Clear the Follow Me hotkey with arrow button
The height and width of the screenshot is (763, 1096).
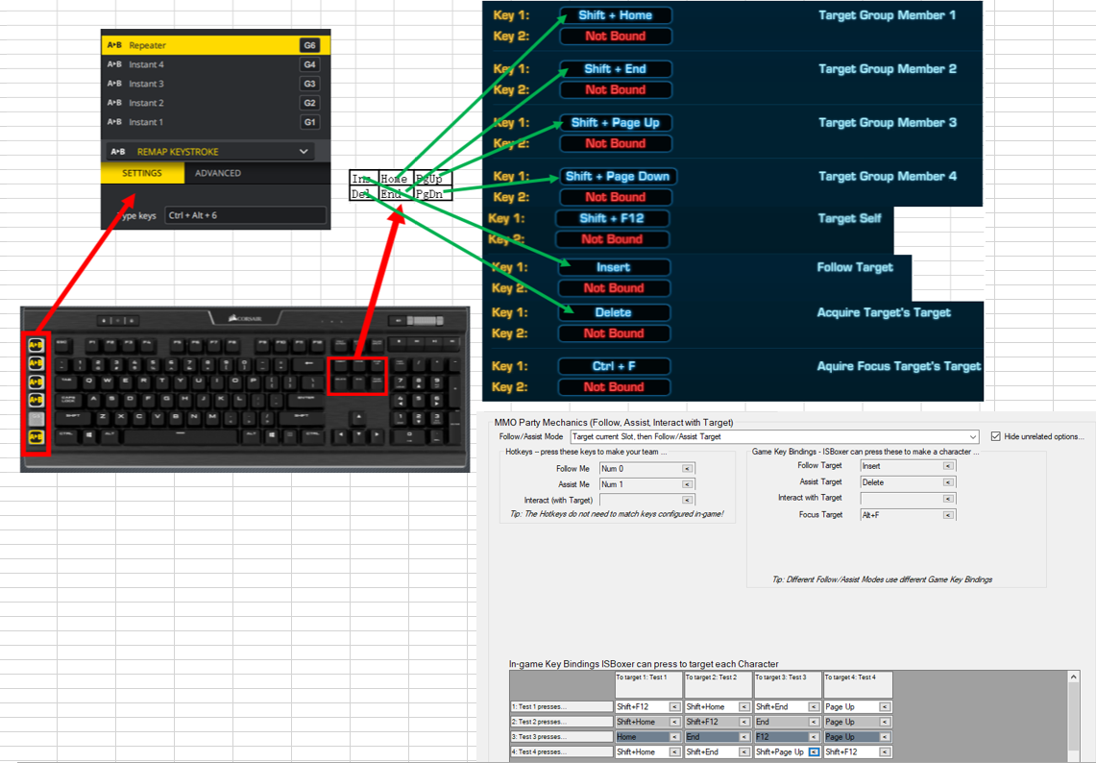tap(688, 469)
